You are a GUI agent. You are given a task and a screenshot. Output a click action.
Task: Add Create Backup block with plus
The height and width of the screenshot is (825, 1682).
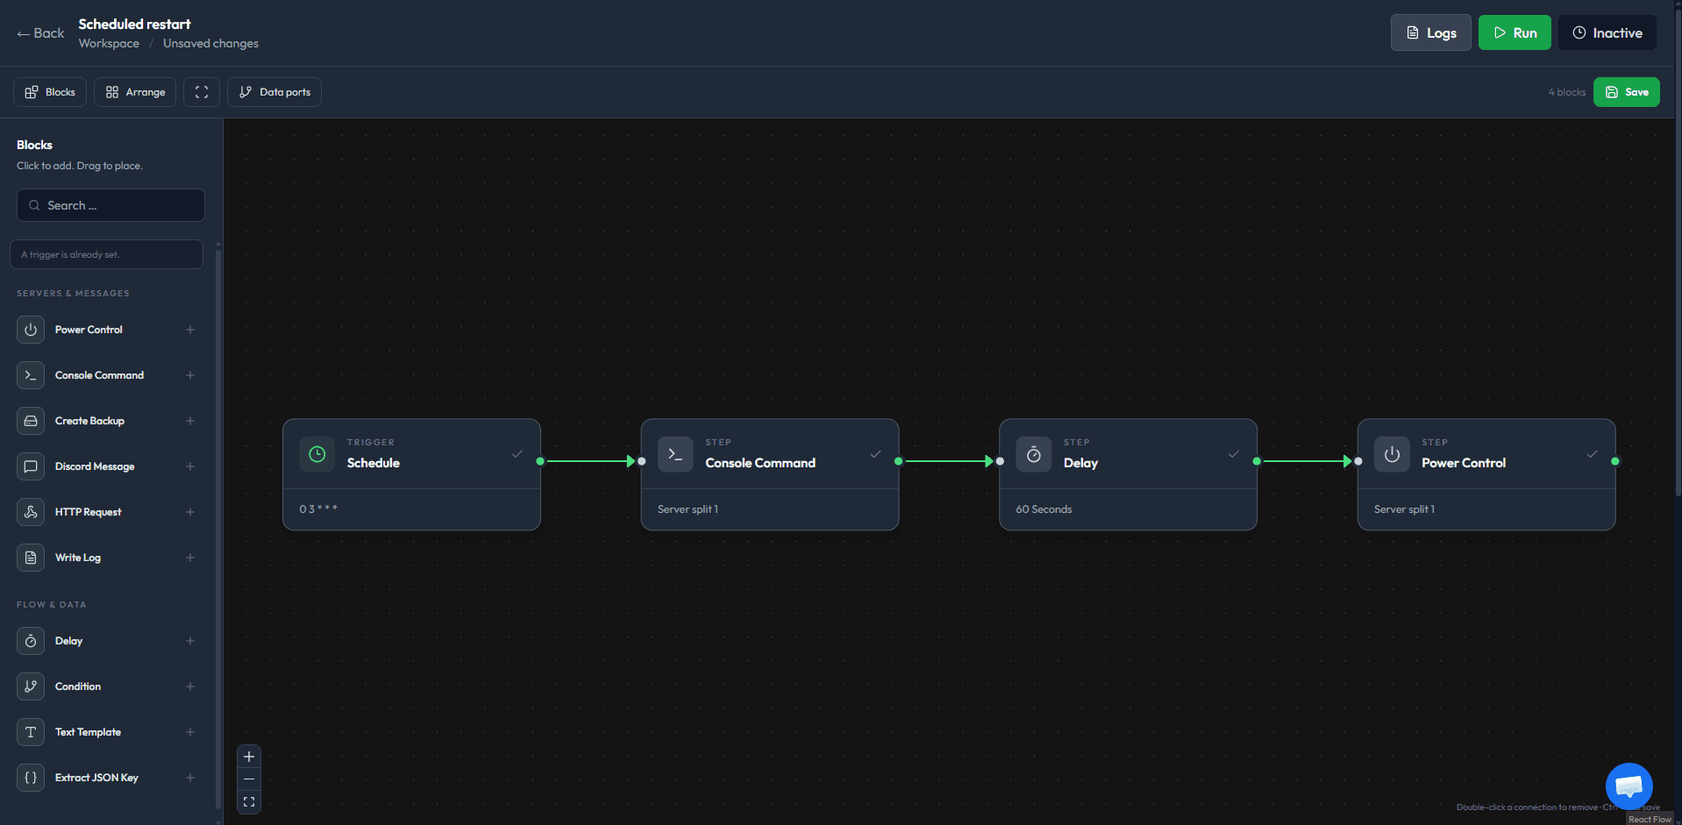point(190,421)
